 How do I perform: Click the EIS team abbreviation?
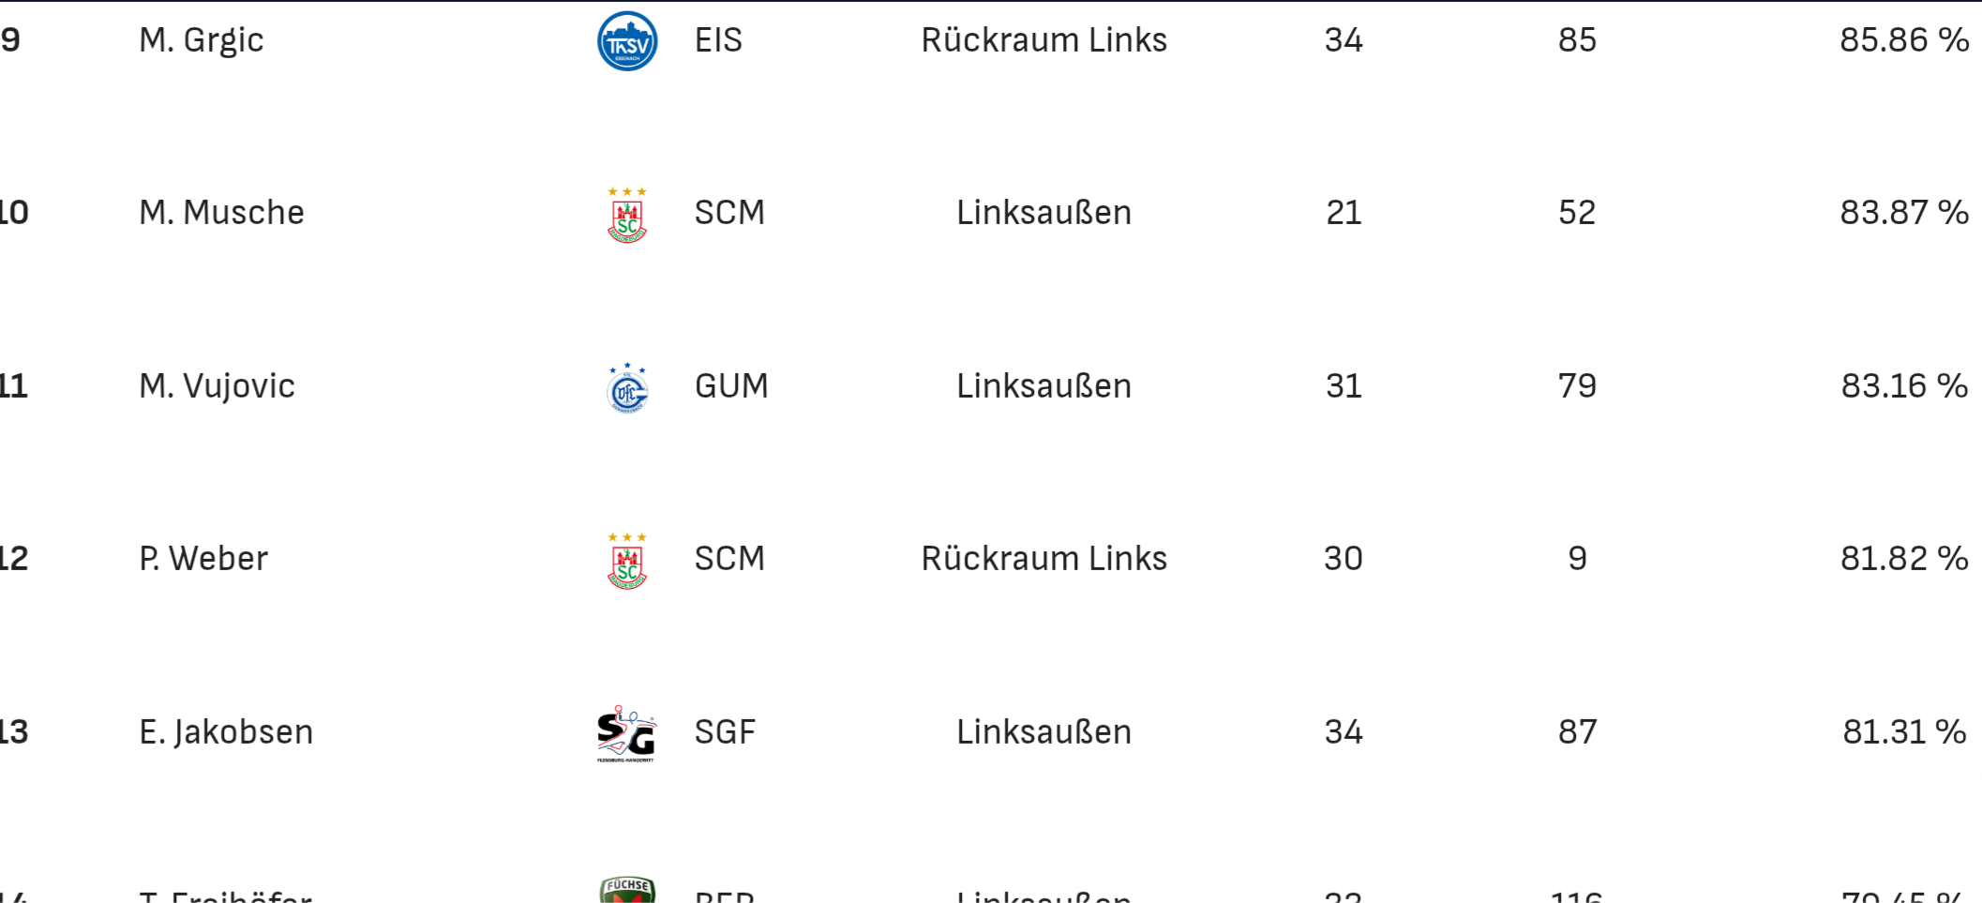coord(718,40)
